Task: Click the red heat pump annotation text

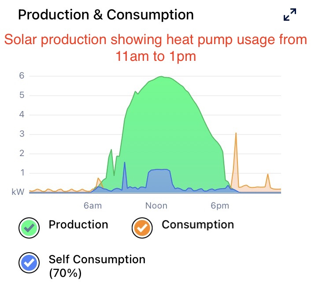Action: tap(155, 48)
